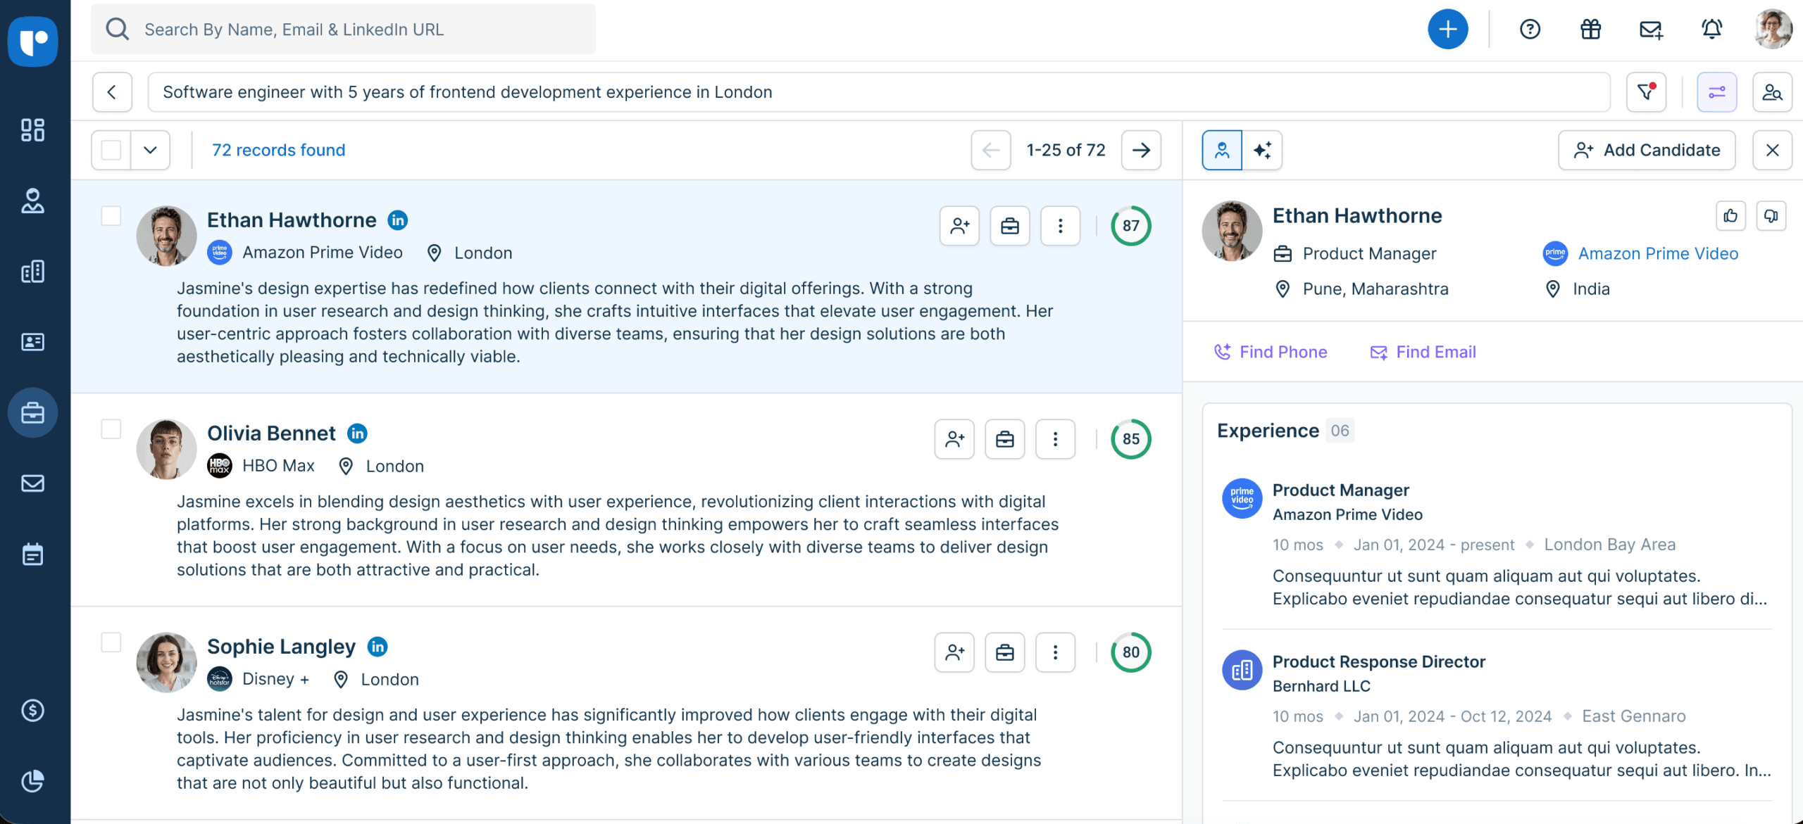This screenshot has width=1803, height=824.
Task: Switch to the AI sparkle tab
Action: (1262, 150)
